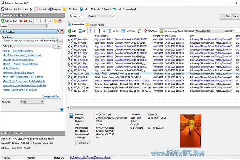Save the method list with the floppy icon

[60, 21]
